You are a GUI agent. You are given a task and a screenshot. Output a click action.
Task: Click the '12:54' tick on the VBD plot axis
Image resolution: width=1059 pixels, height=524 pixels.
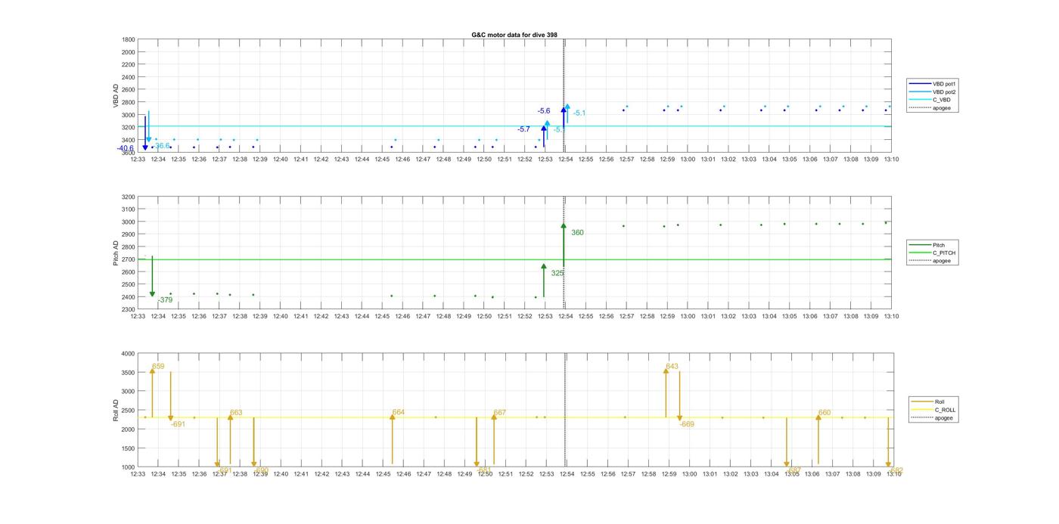[x=566, y=160]
